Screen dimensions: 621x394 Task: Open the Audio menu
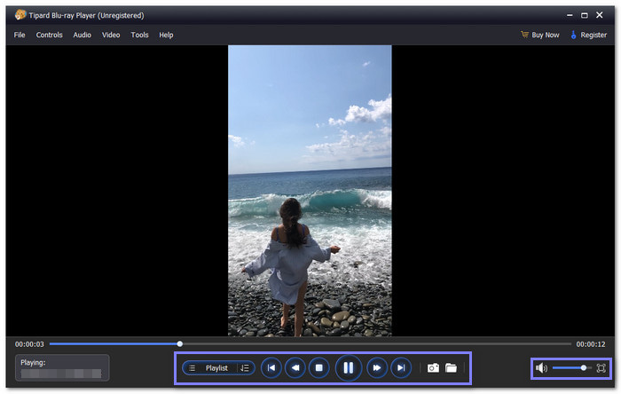point(82,35)
